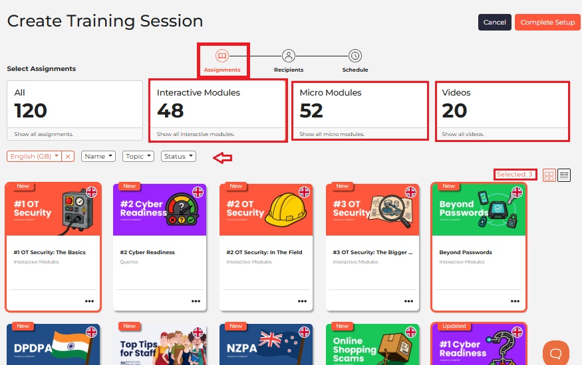Image resolution: width=582 pixels, height=365 pixels.
Task: Expand the Status filter dropdown
Action: (x=178, y=156)
